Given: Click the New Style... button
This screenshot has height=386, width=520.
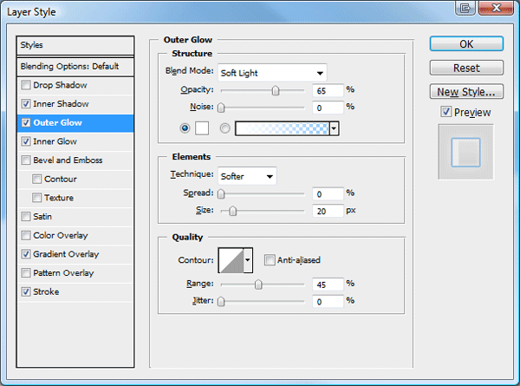Looking at the screenshot, I should pos(466,92).
